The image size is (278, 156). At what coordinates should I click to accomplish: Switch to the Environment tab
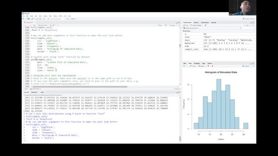[187, 23]
